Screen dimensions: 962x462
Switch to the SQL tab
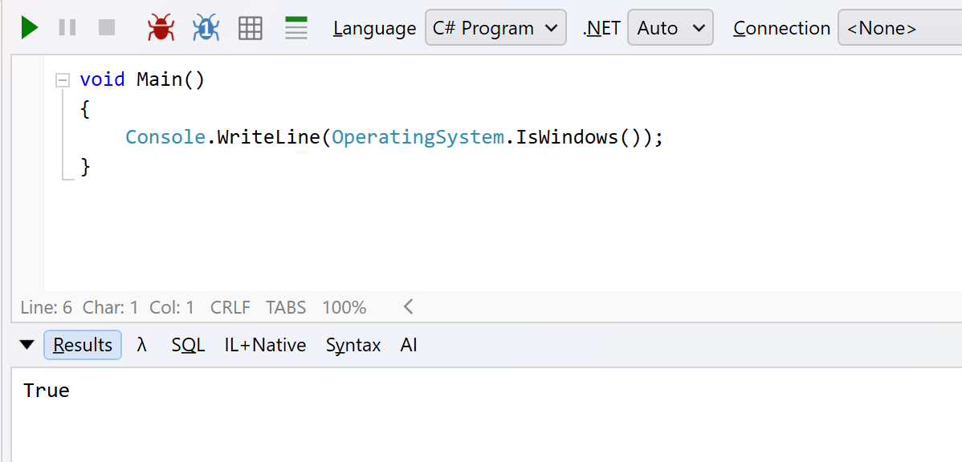(188, 345)
